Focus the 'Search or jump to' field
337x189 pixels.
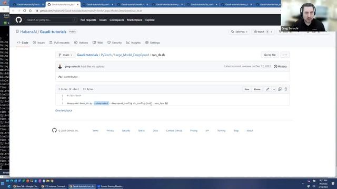coord(51,20)
